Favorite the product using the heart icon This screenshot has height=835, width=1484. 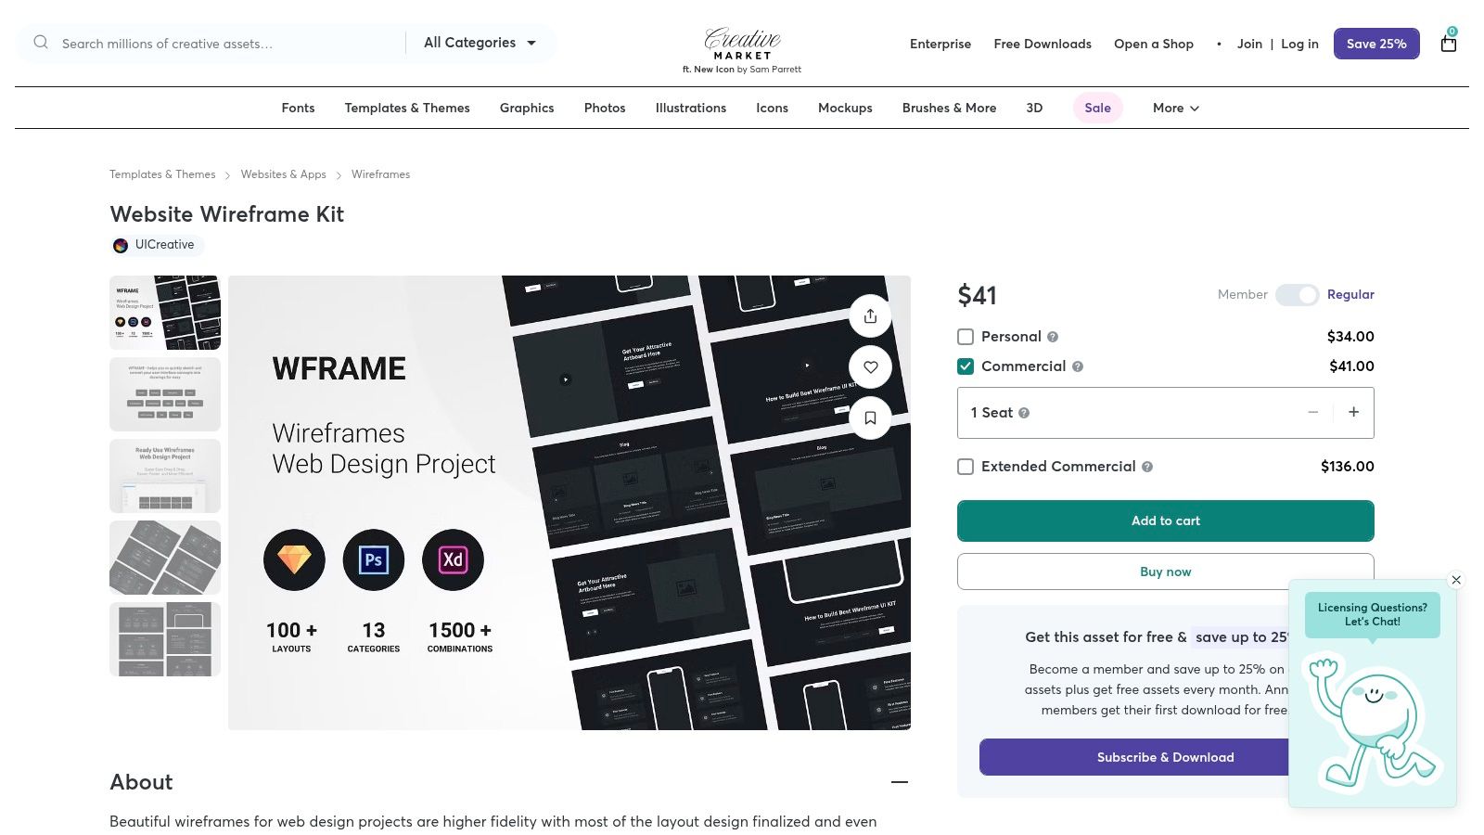[870, 366]
